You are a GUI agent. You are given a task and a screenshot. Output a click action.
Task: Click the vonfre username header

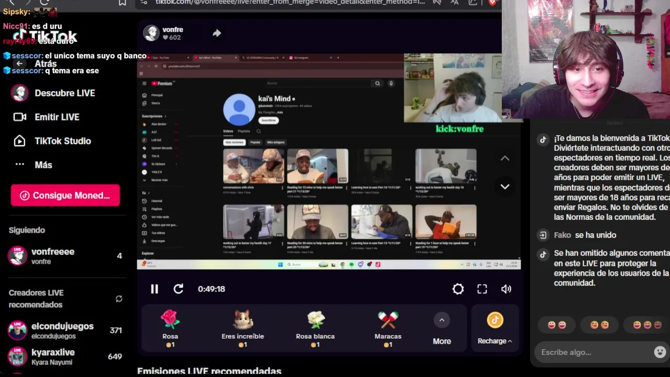173,29
